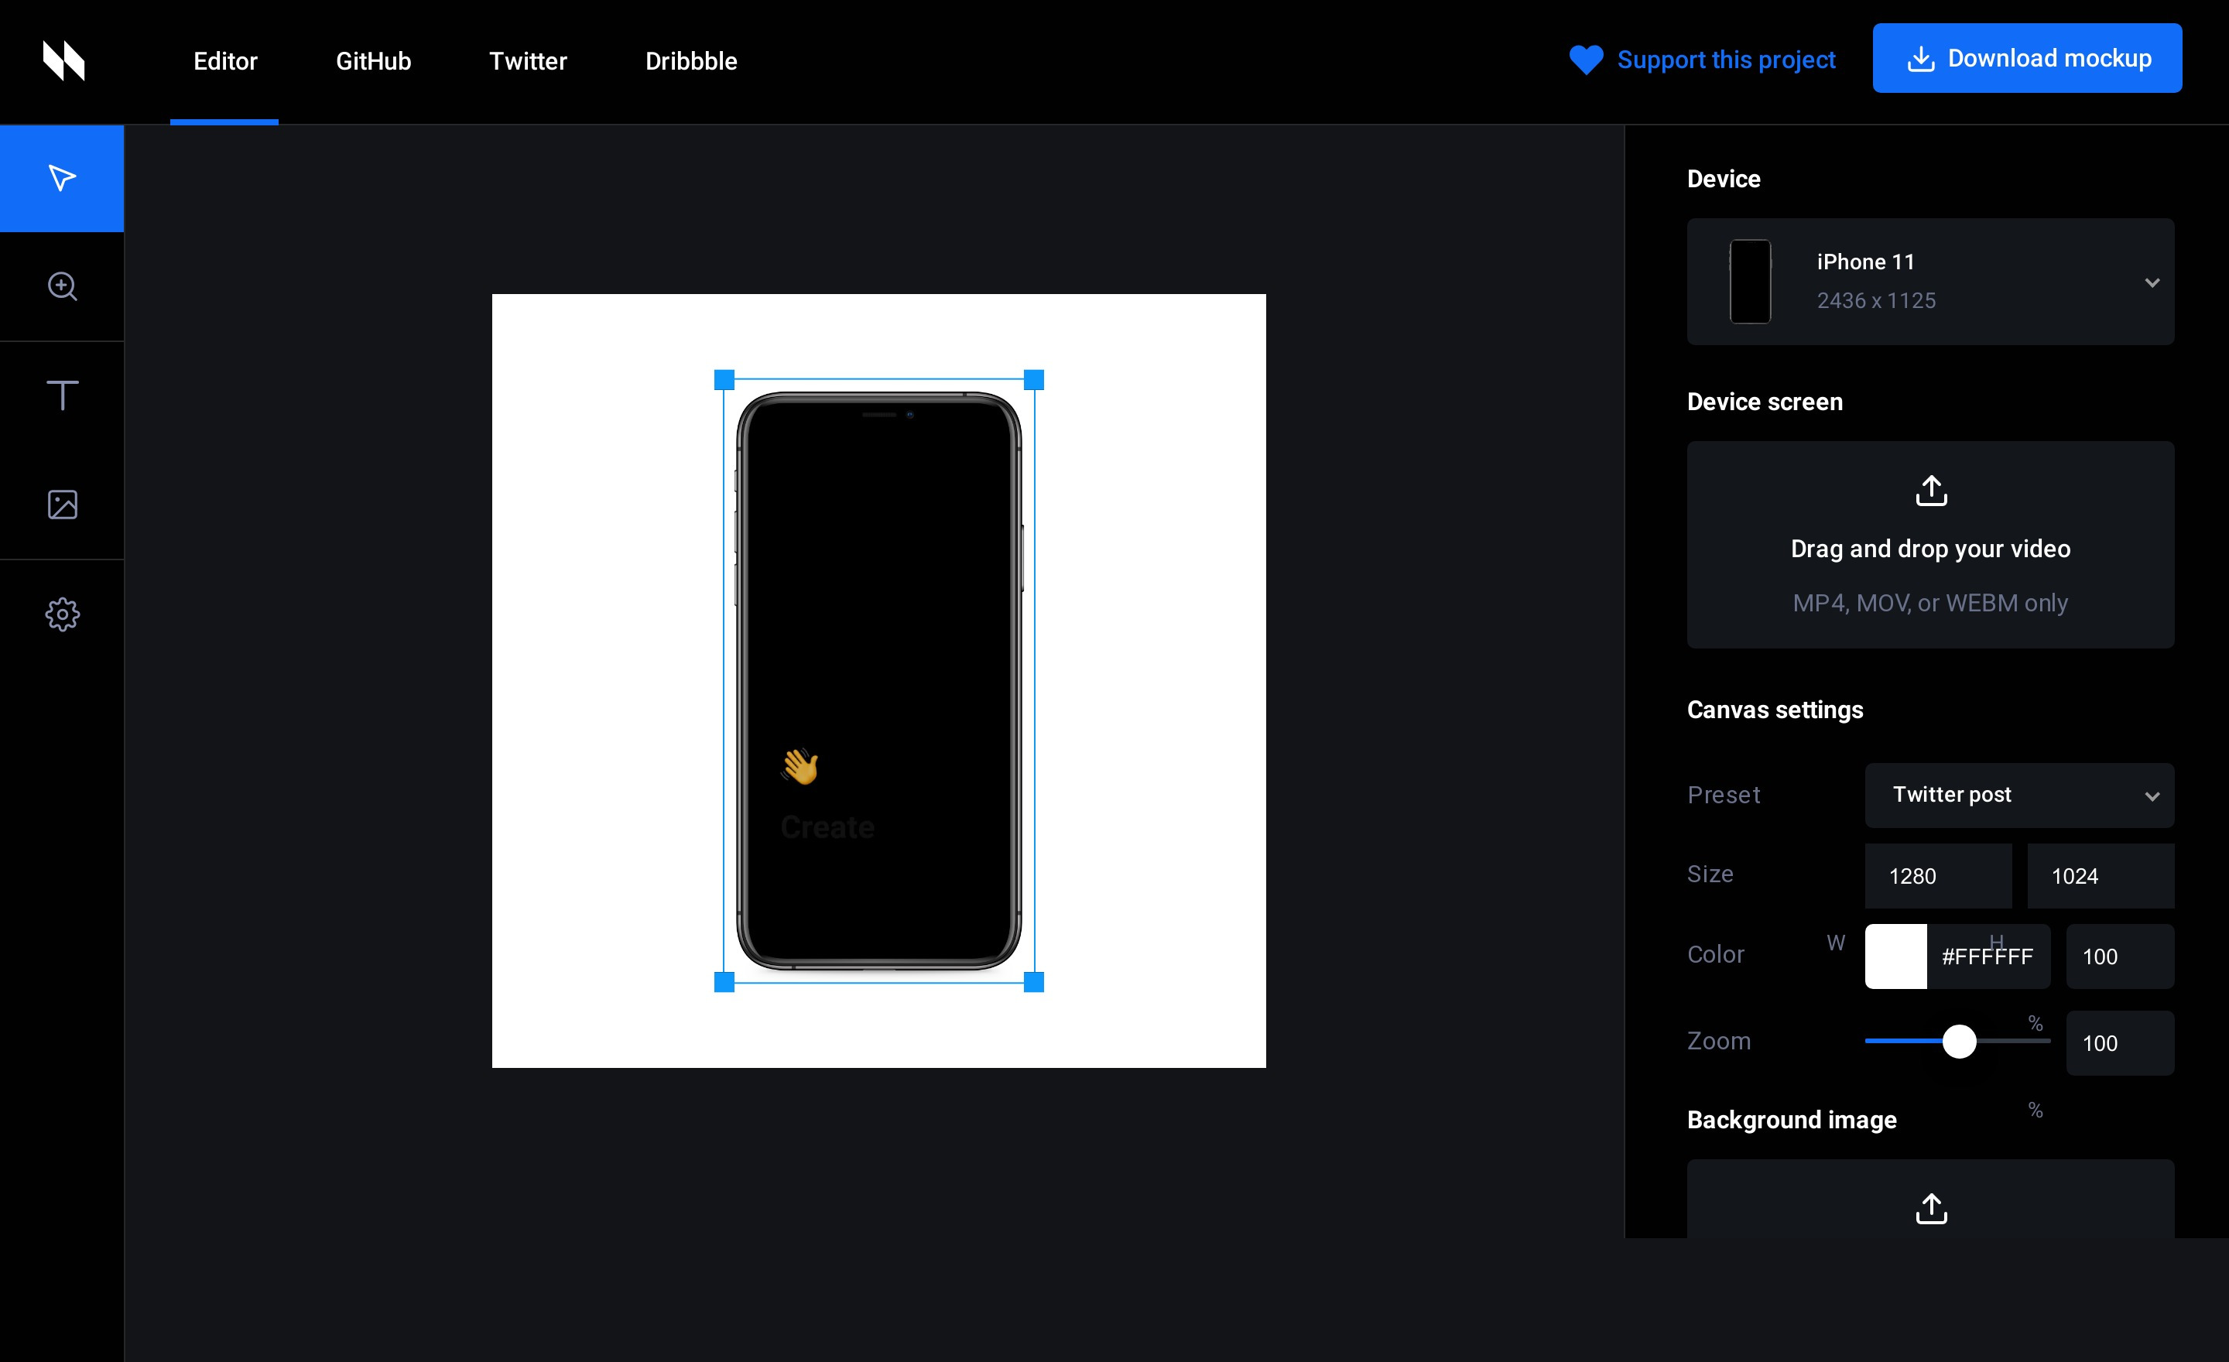This screenshot has width=2229, height=1362.
Task: Open the Twitter post preset dropdown
Action: [x=2018, y=795]
